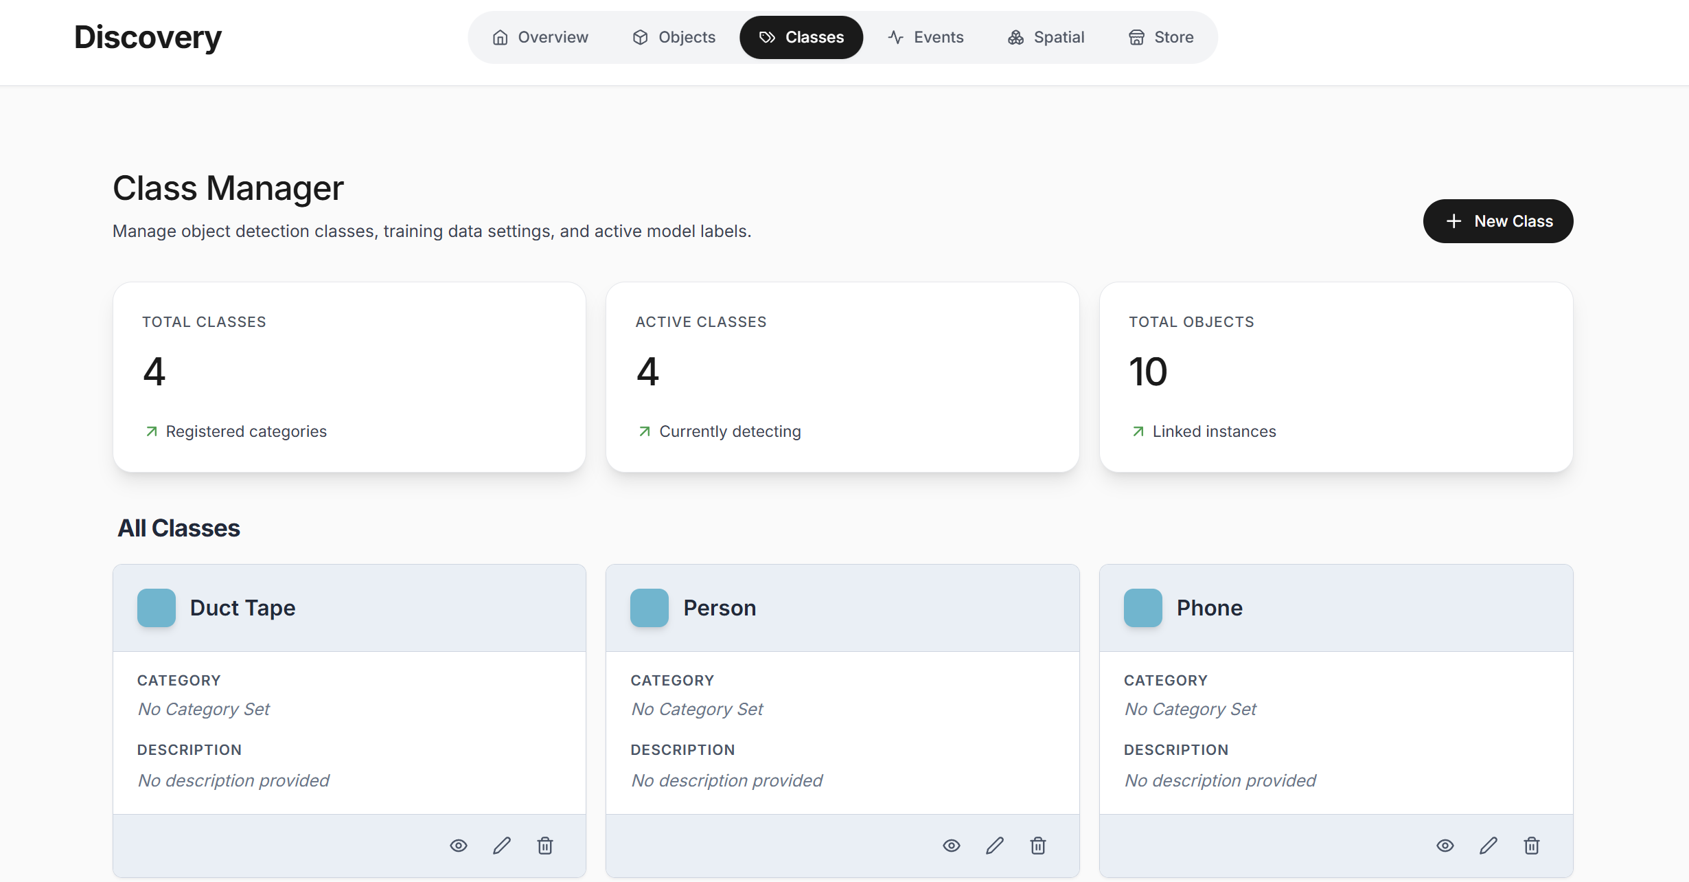Image resolution: width=1689 pixels, height=882 pixels.
Task: Click the Total Objects stat card
Action: coord(1336,376)
